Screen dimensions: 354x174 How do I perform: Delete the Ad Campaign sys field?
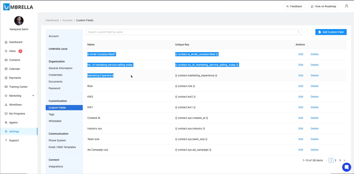click(314, 150)
